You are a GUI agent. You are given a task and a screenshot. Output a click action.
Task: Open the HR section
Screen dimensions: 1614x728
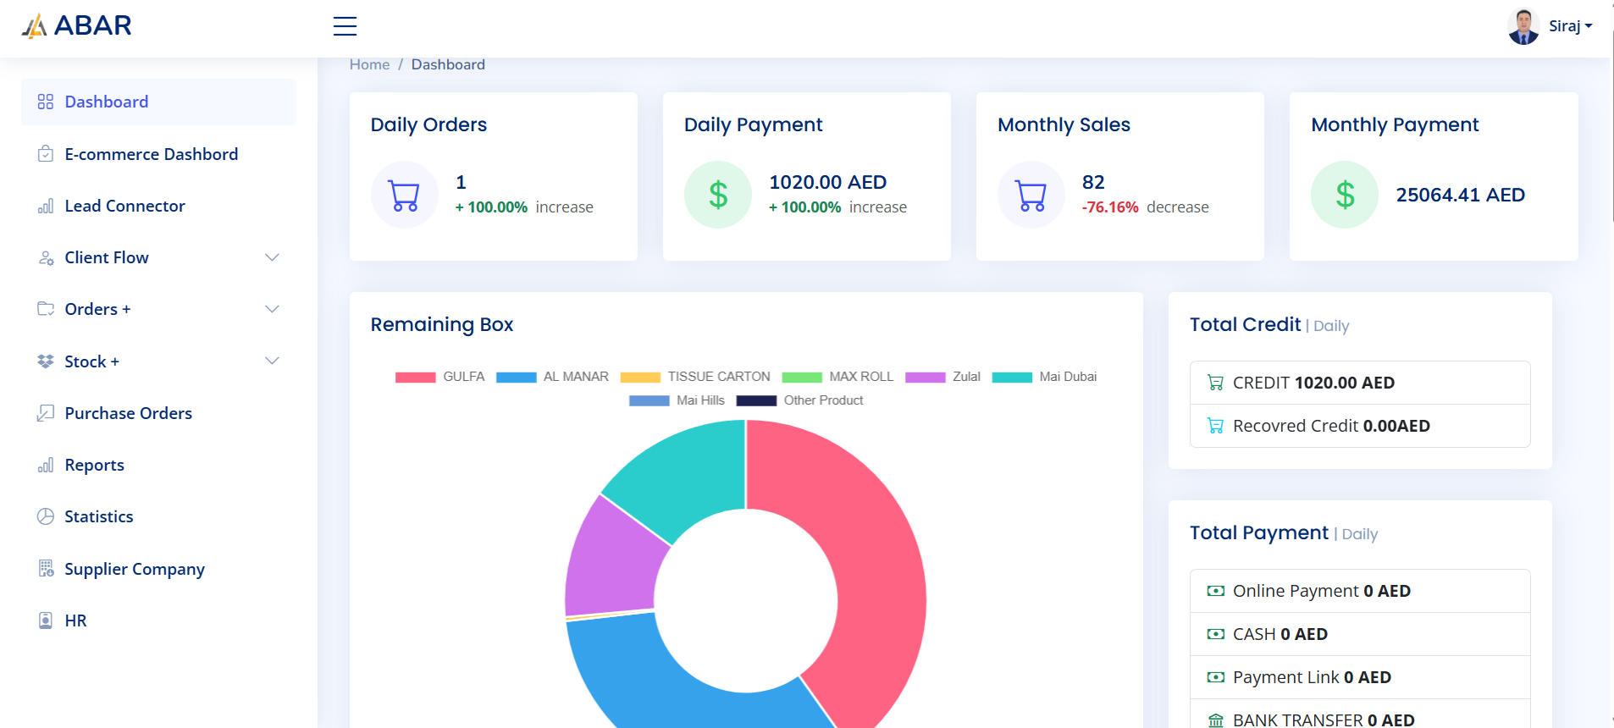point(158,620)
